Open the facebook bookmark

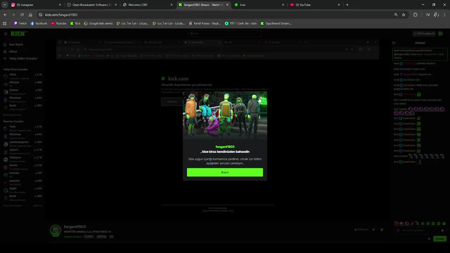pyautogui.click(x=39, y=24)
